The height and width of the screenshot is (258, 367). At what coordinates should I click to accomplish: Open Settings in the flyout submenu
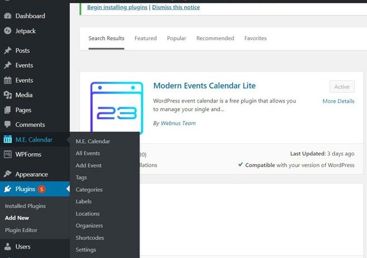pos(86,250)
